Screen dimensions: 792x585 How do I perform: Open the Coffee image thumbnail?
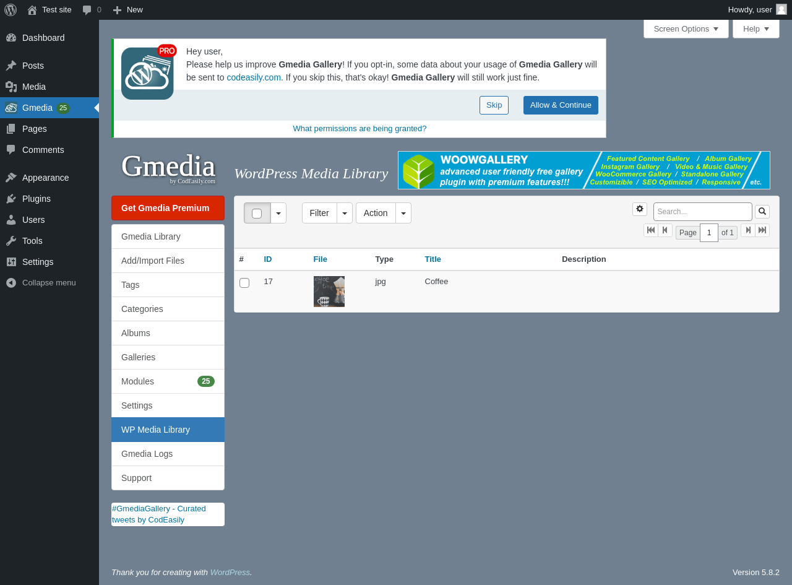click(x=329, y=292)
